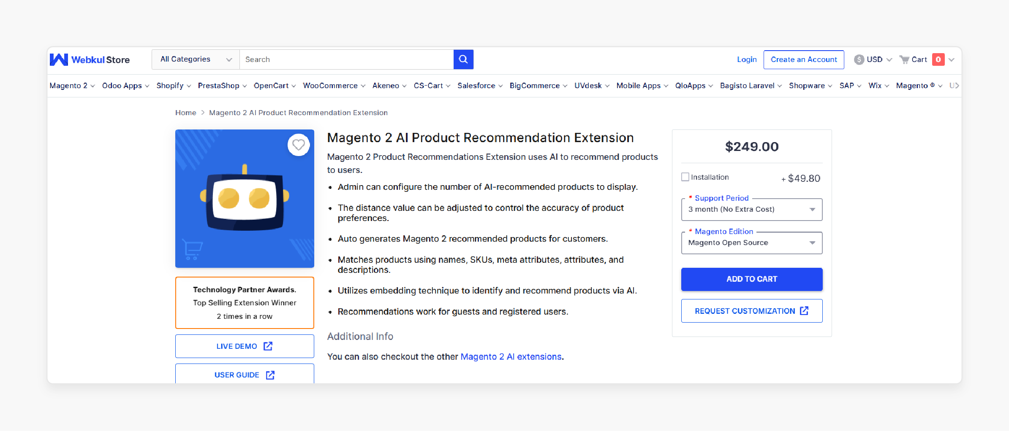Image resolution: width=1009 pixels, height=431 pixels.
Task: Open the Support Period dropdown
Action: click(752, 210)
